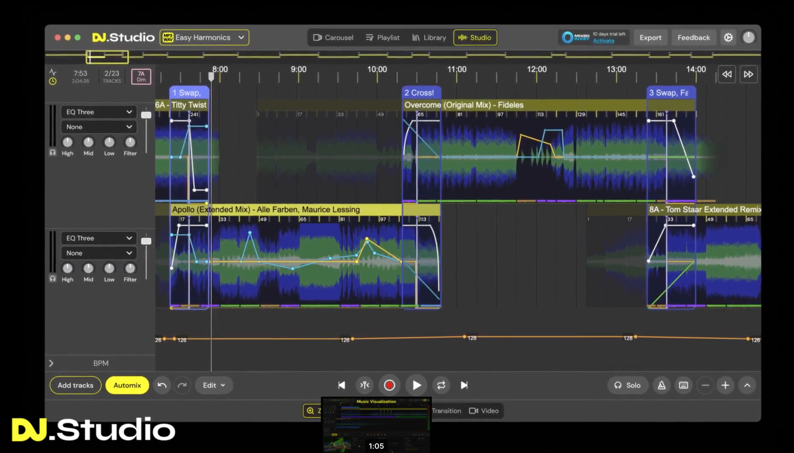Click the redo arrow icon
Image resolution: width=794 pixels, height=453 pixels.
tap(182, 385)
